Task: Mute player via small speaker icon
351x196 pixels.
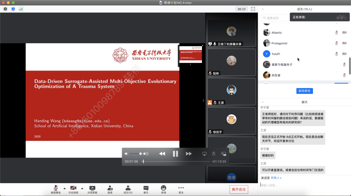Action: point(126,154)
